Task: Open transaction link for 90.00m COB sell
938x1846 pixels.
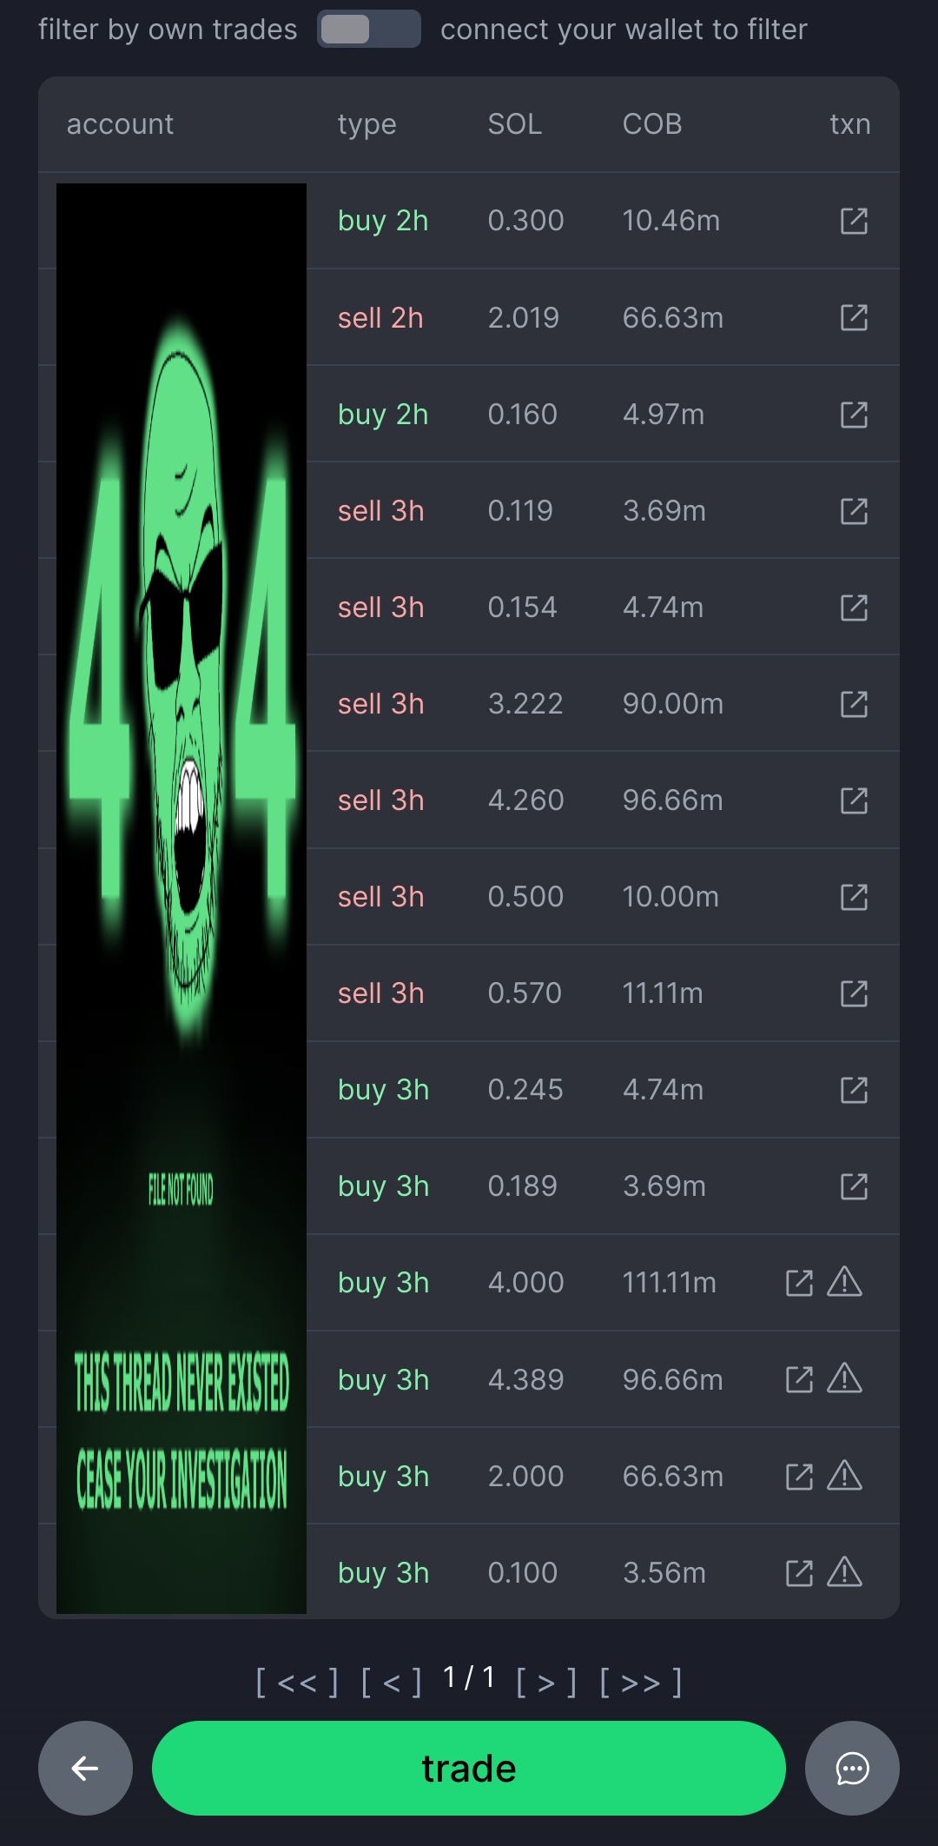Action: pos(854,704)
